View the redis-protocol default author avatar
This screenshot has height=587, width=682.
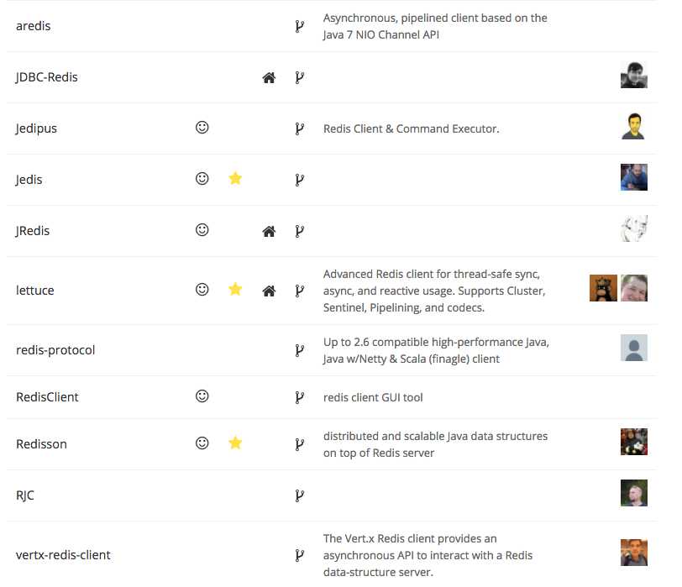(x=634, y=348)
